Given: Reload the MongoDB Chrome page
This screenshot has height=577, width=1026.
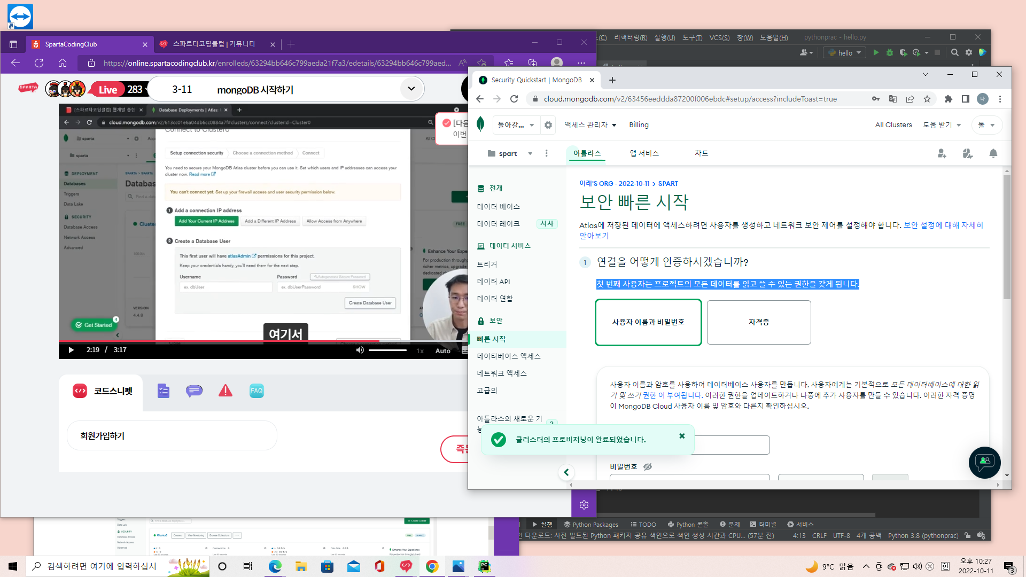Looking at the screenshot, I should coord(514,99).
